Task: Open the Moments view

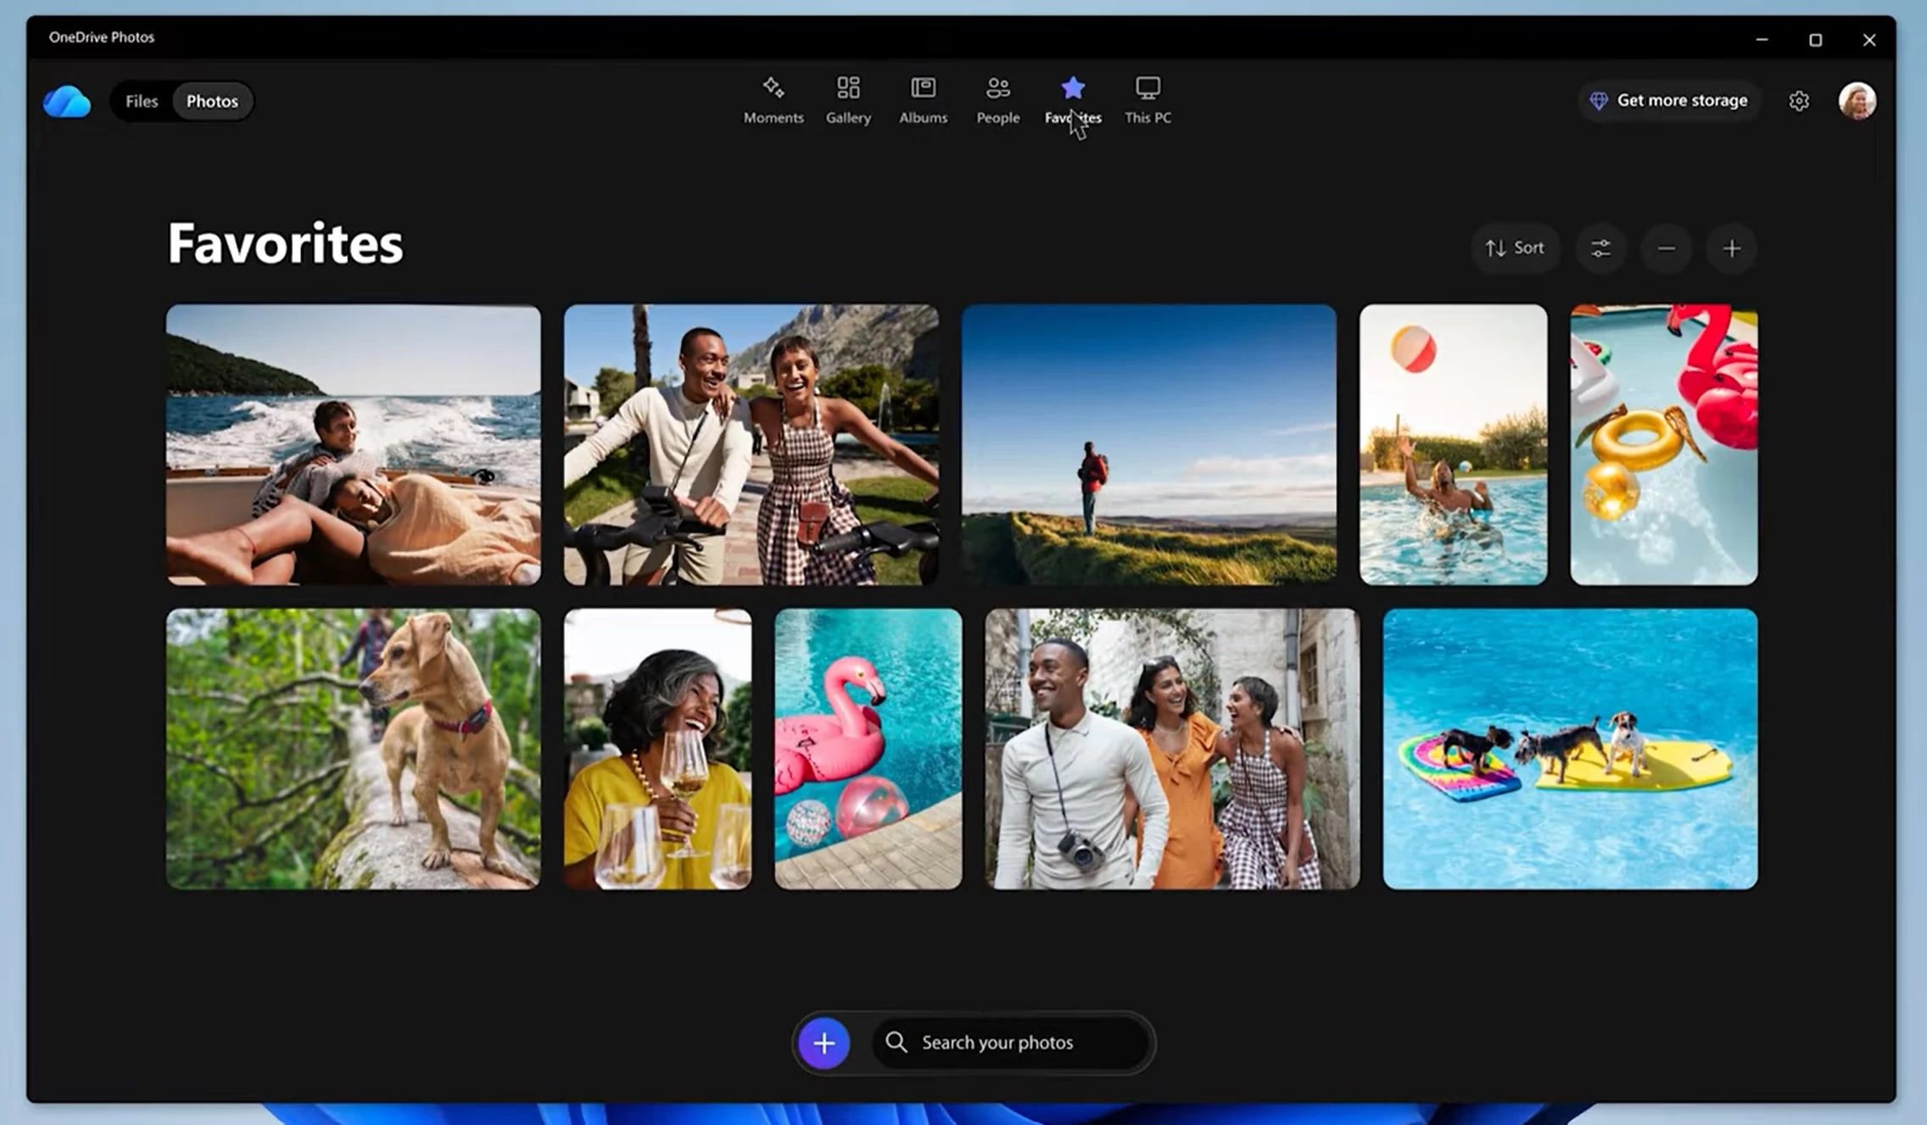Action: (773, 100)
